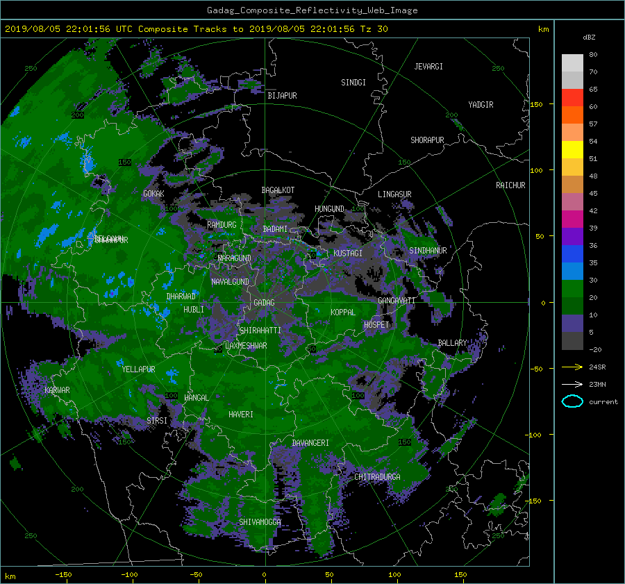
Task: Click the white 23MN track arrow in legend
Action: coord(572,384)
